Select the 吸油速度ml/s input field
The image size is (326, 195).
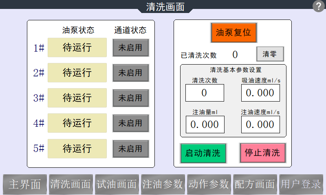(x=260, y=93)
